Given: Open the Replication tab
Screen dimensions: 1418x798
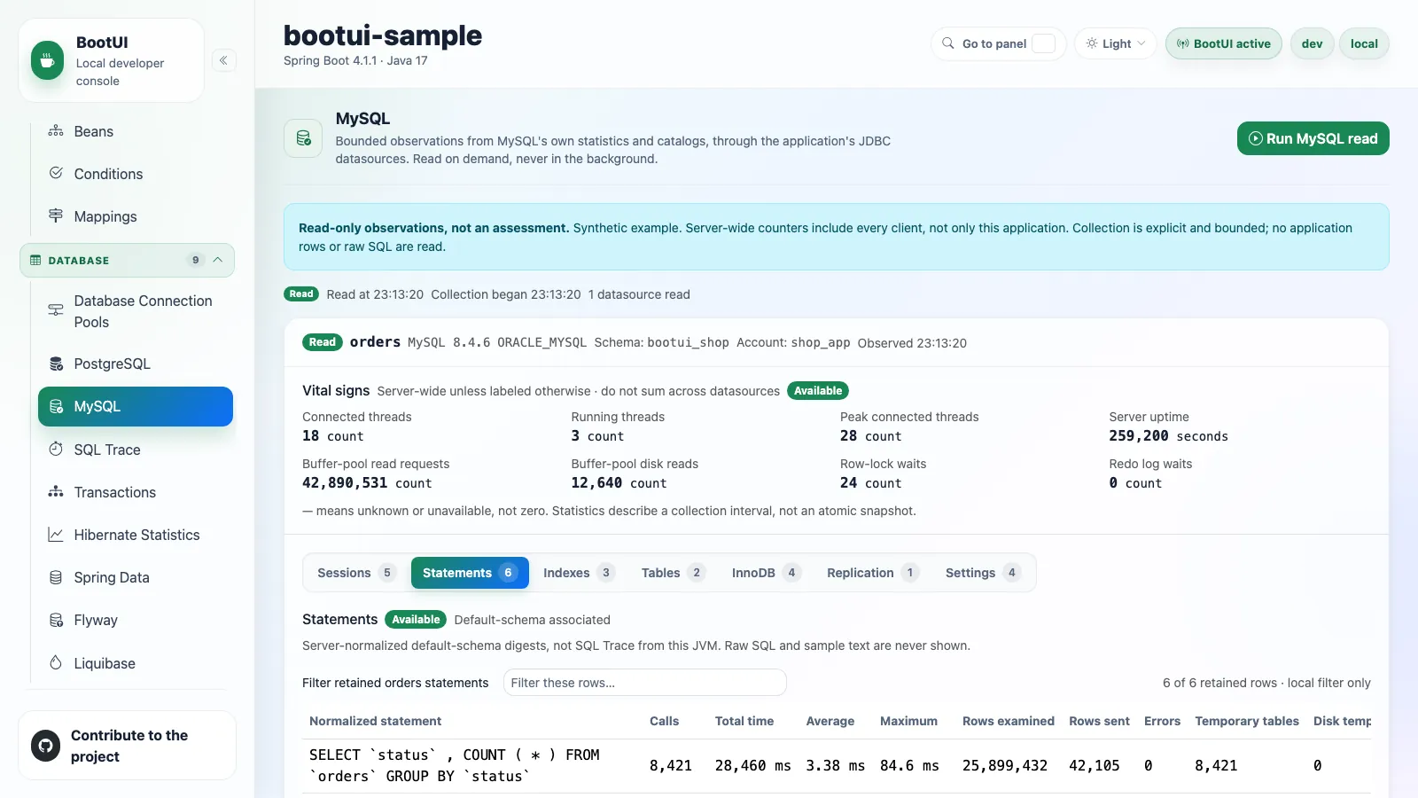Looking at the screenshot, I should [x=872, y=573].
